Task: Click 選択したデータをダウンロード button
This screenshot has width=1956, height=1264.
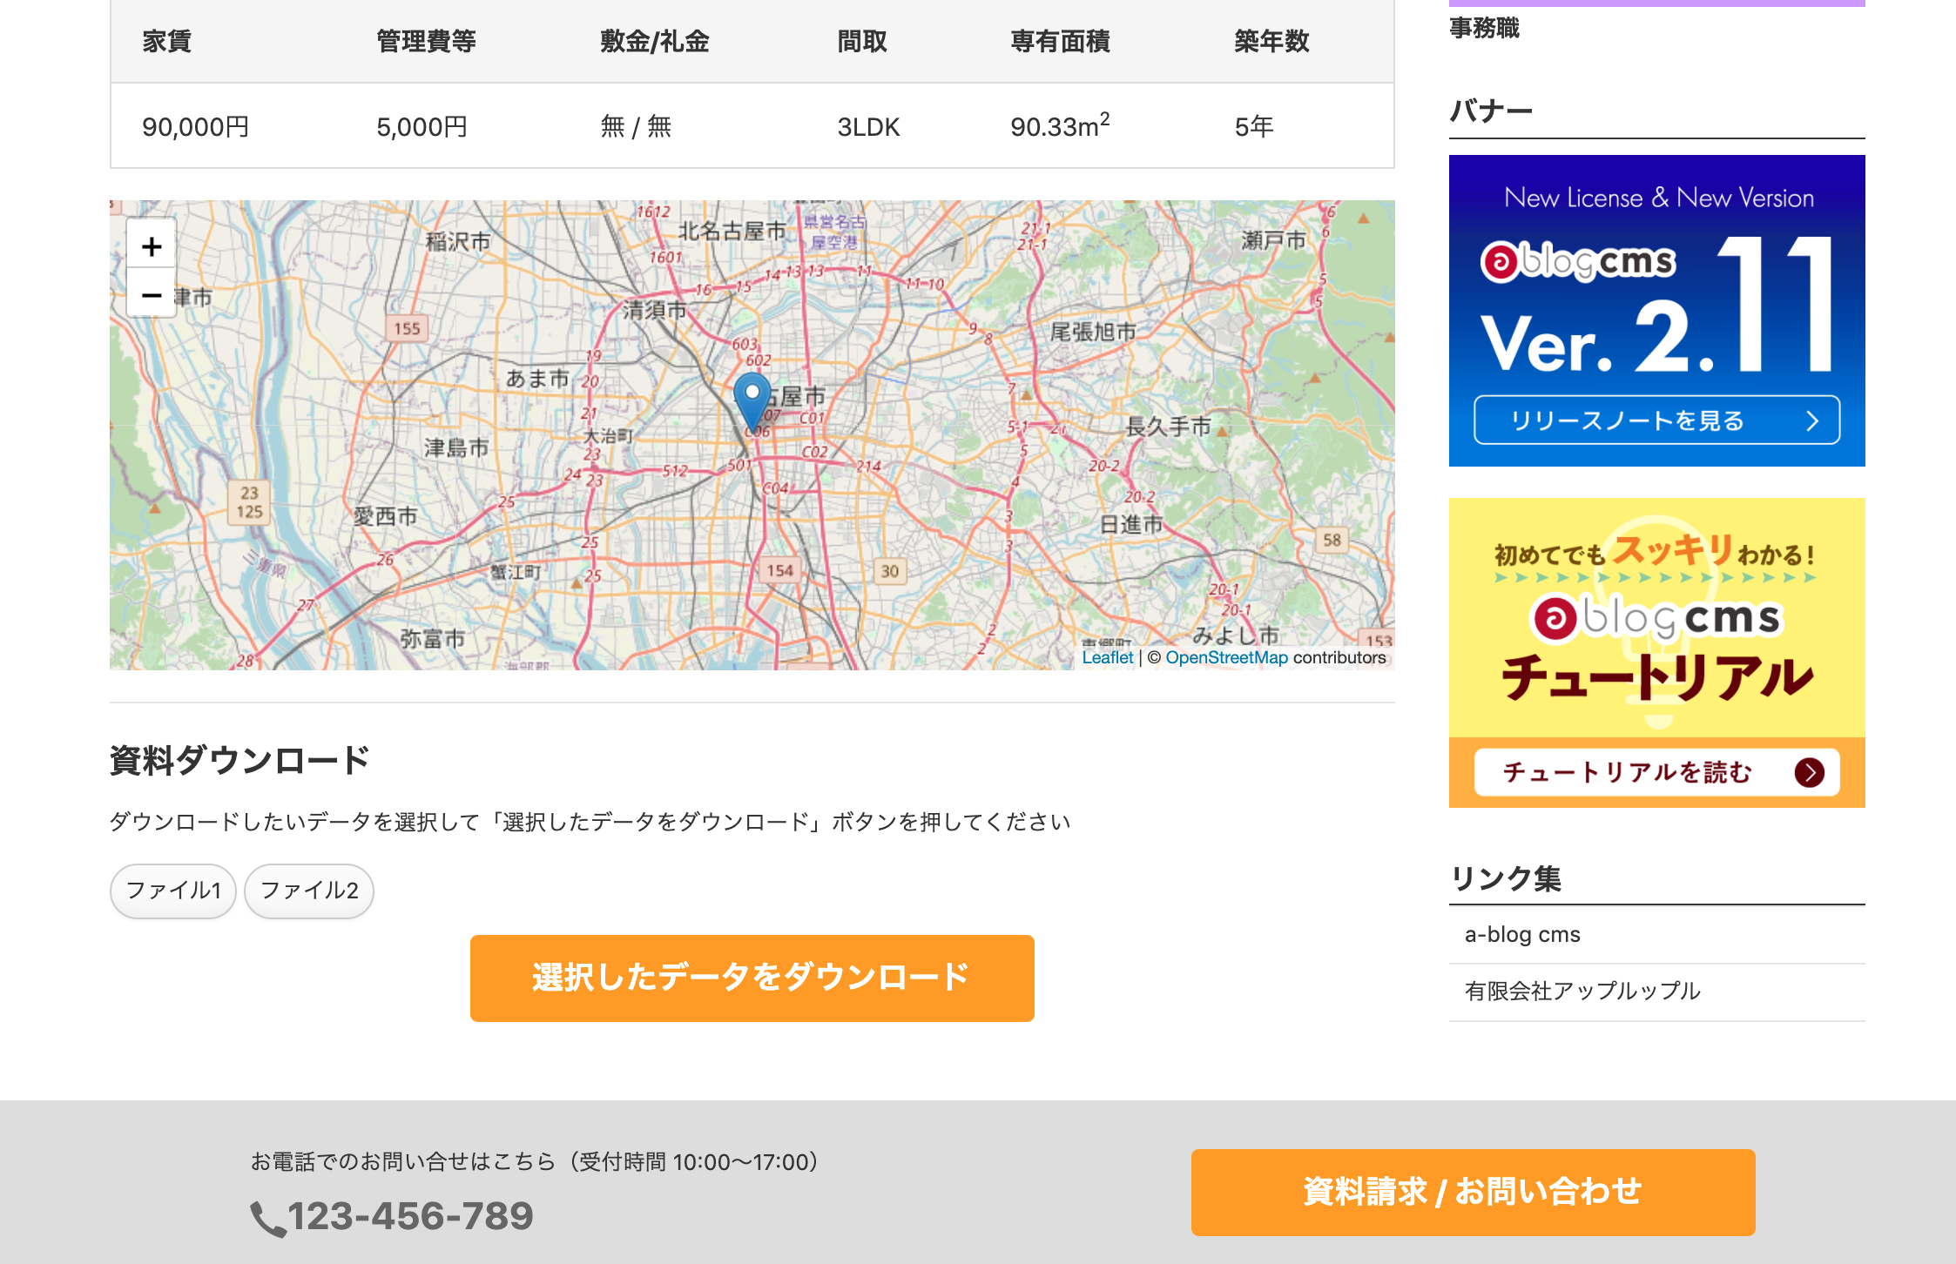Action: click(x=752, y=978)
